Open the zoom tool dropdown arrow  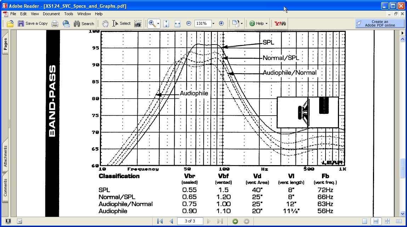[x=158, y=23]
